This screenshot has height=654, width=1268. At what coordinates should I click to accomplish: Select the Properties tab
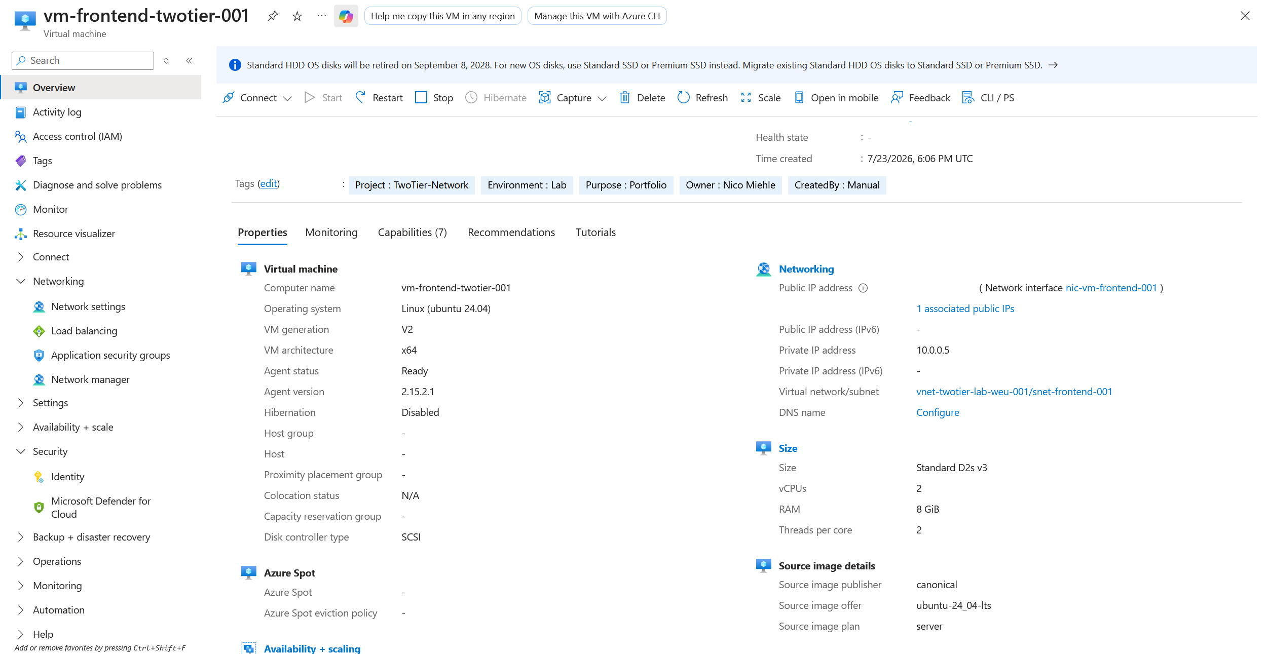coord(263,233)
